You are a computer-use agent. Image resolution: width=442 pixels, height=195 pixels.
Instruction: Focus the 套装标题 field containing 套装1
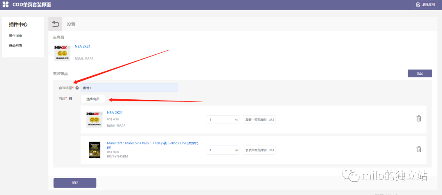pos(129,88)
